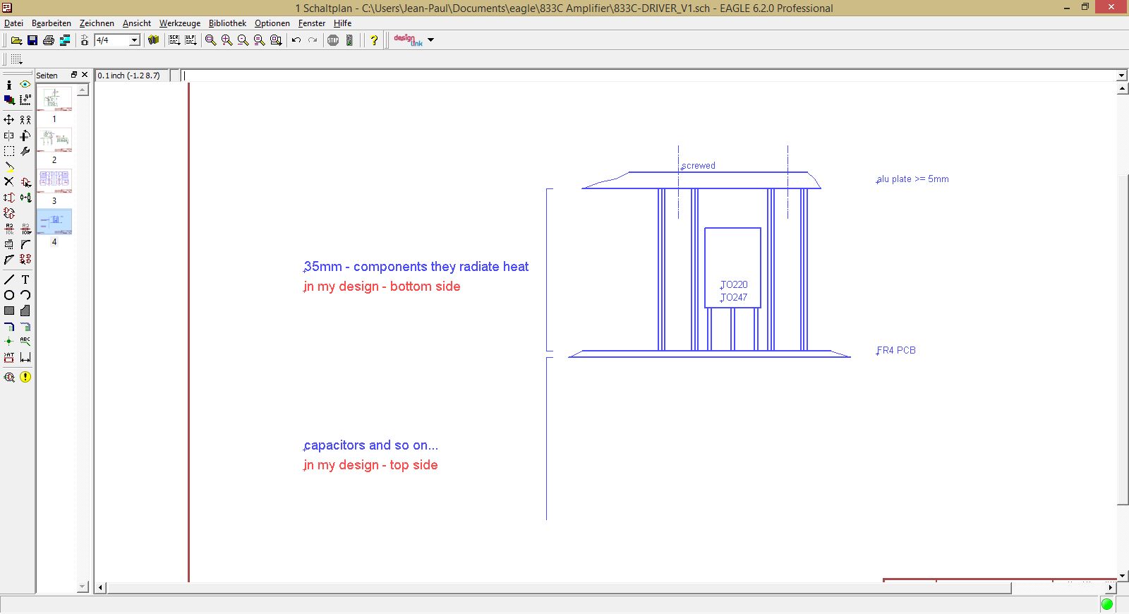The height and width of the screenshot is (614, 1129).
Task: Redo the undone action
Action: 313,40
